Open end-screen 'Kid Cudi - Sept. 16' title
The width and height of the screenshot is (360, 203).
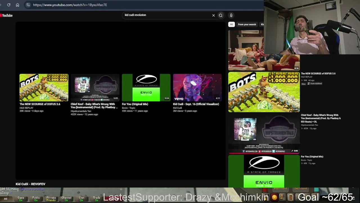196,104
